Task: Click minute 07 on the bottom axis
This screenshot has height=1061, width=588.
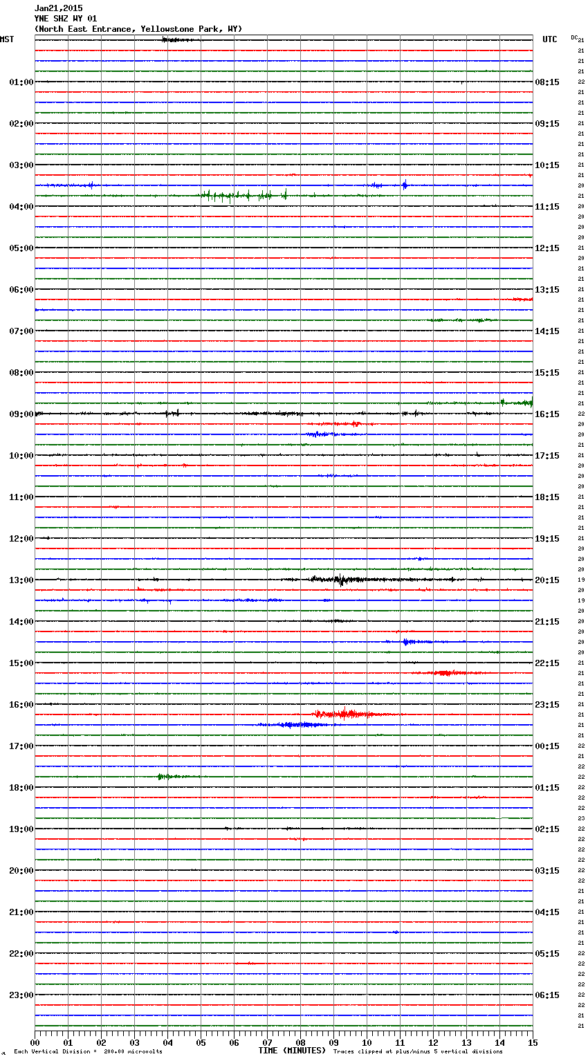Action: point(267,1042)
